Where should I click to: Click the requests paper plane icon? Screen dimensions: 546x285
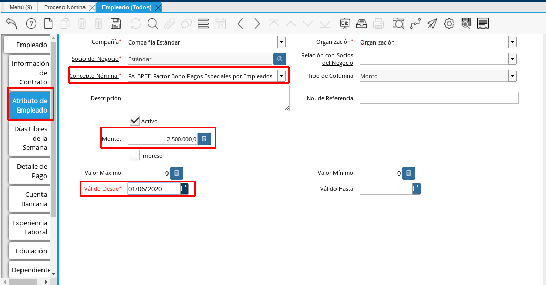pos(432,24)
